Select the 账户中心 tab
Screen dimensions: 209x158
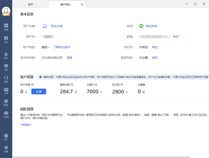point(65,5)
